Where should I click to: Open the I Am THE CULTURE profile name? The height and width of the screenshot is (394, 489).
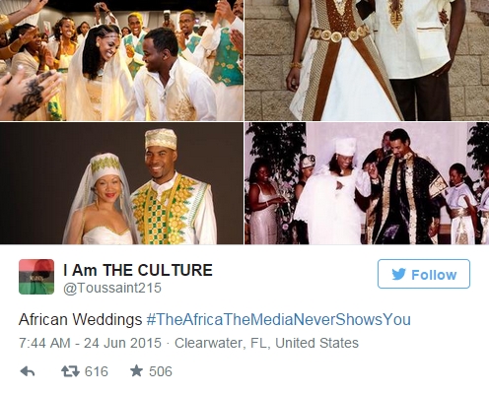(x=138, y=270)
